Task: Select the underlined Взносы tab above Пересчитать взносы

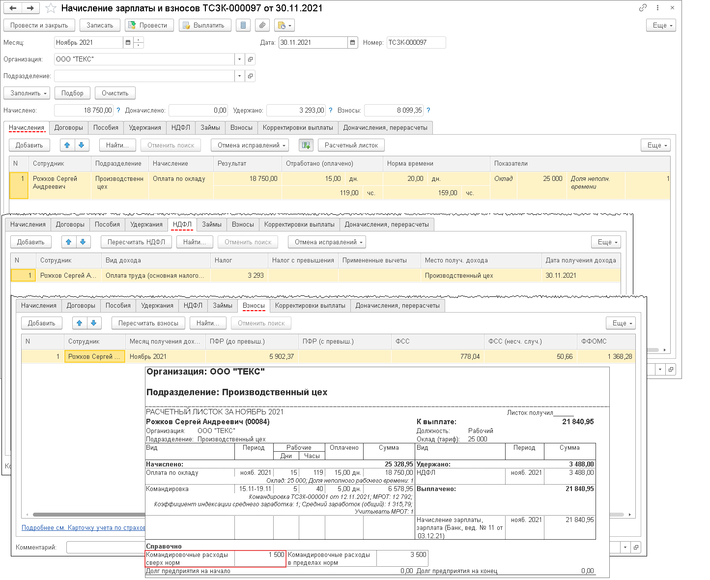Action: pyautogui.click(x=254, y=306)
